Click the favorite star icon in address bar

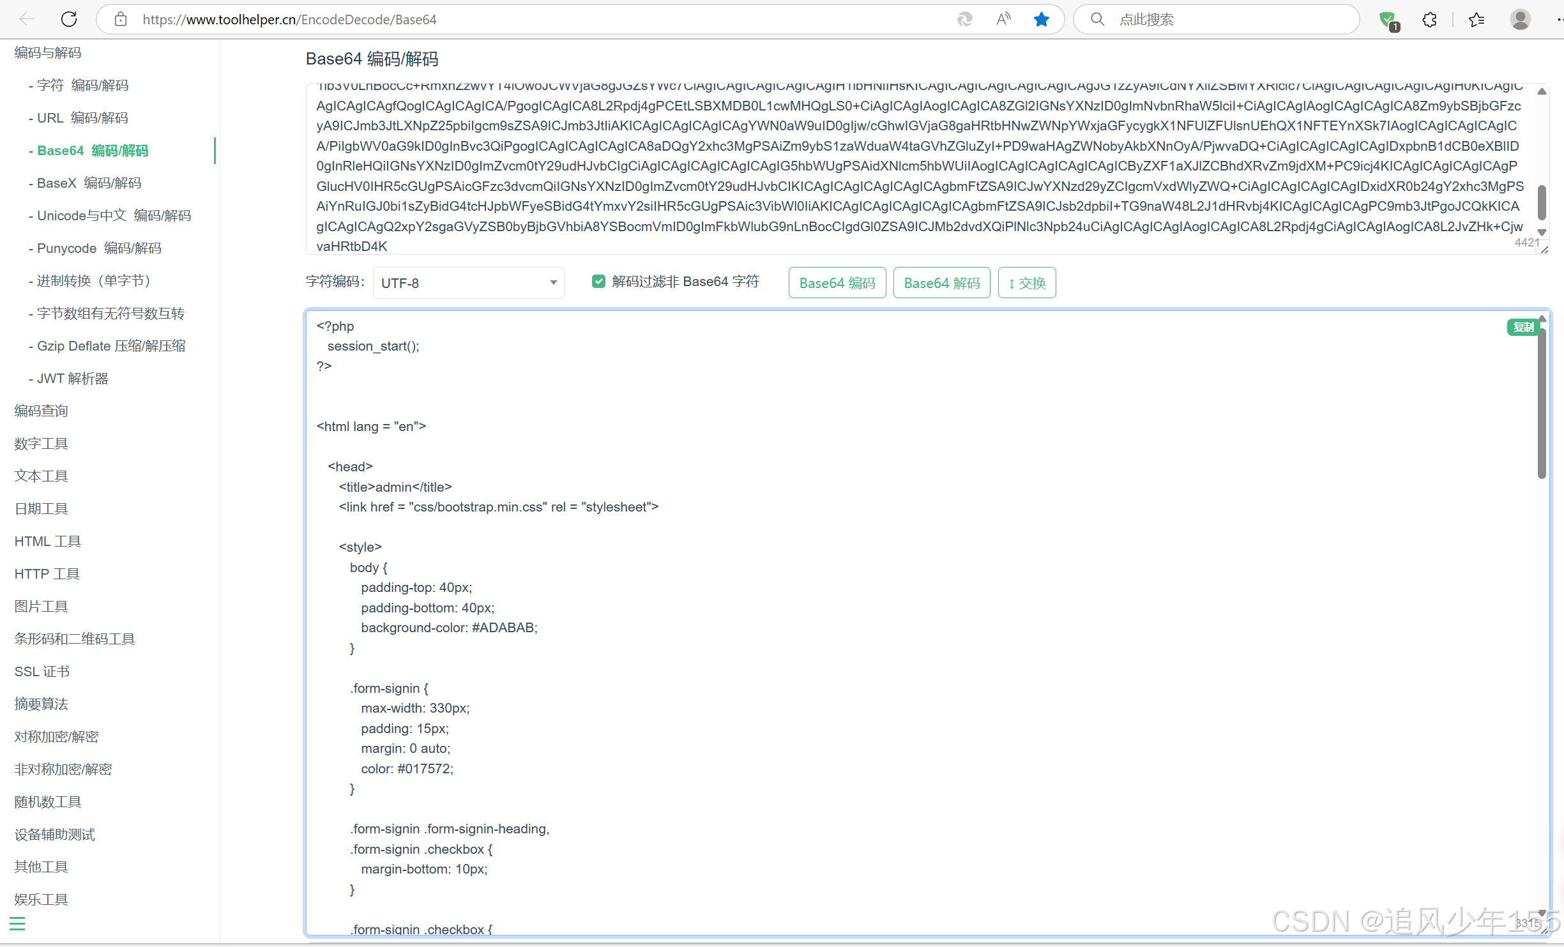point(1041,19)
